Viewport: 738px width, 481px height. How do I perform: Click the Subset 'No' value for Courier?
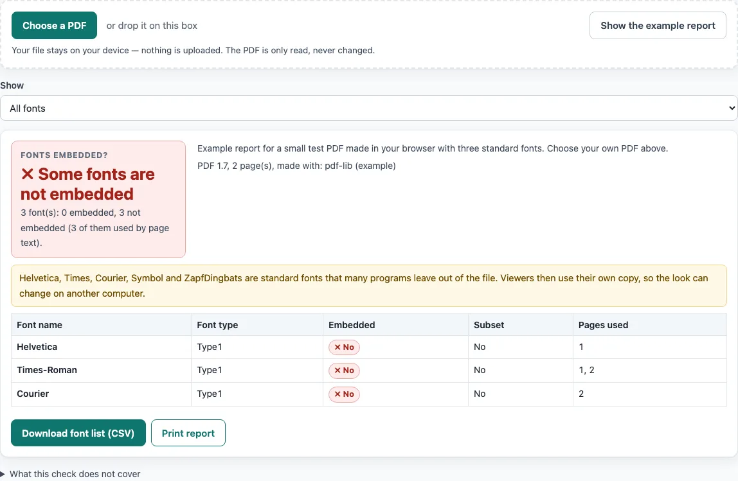[x=480, y=394]
